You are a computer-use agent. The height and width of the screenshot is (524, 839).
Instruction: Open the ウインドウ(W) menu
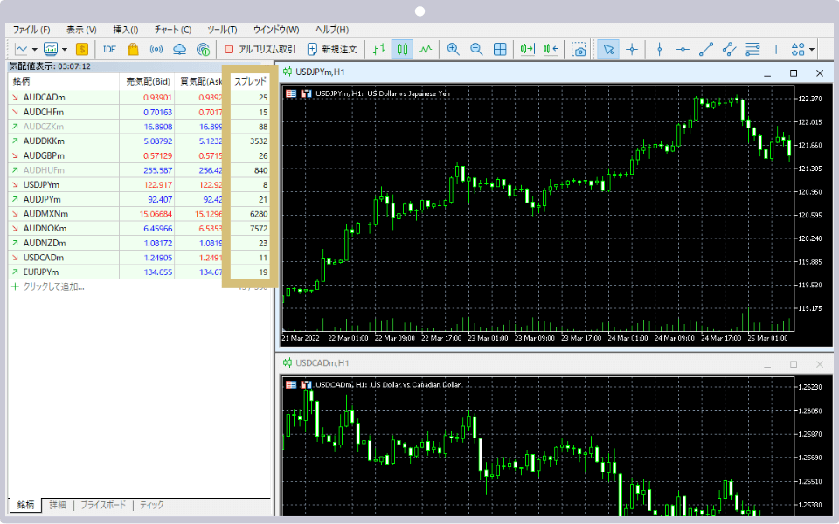(276, 30)
